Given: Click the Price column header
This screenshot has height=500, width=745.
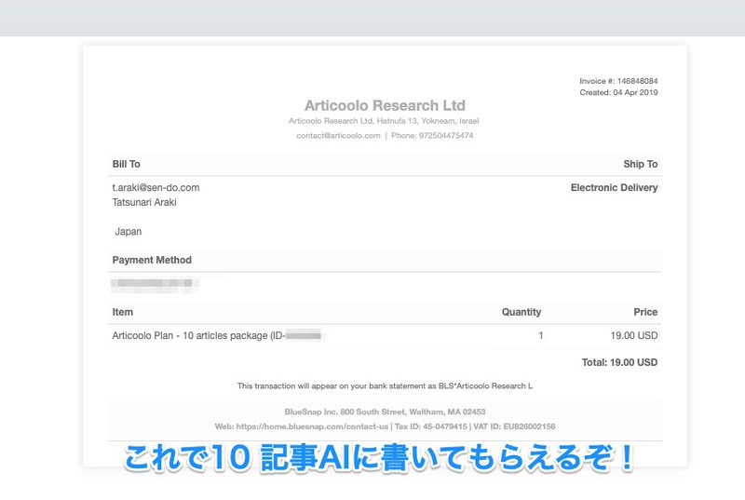Looking at the screenshot, I should pyautogui.click(x=645, y=312).
